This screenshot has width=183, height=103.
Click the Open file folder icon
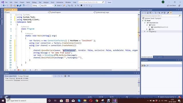pyautogui.click(x=15, y=5)
